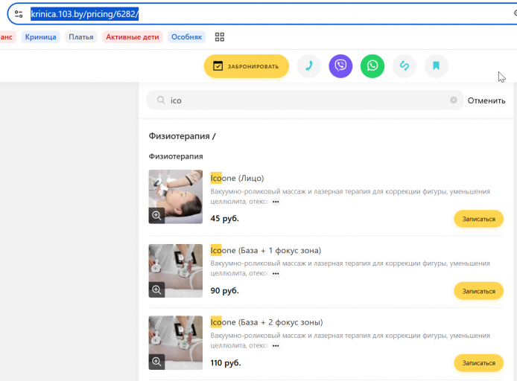Expand description of Icoone База + 1 фокус зона

point(276,274)
